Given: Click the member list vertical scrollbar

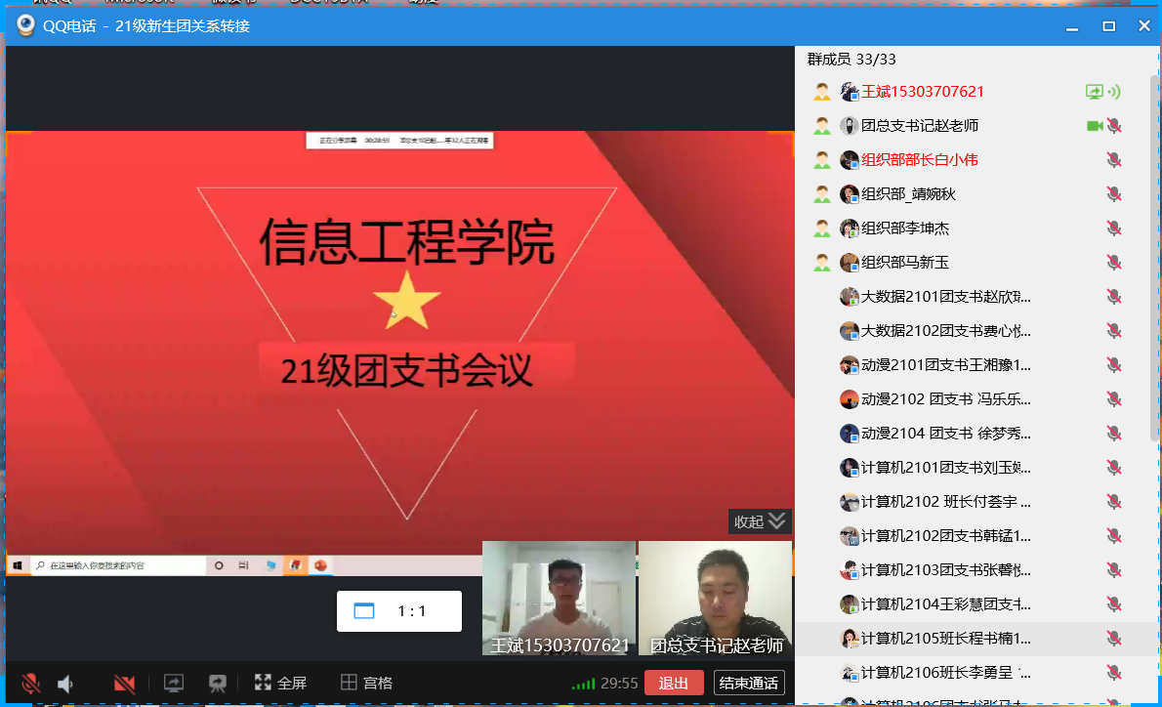Looking at the screenshot, I should point(1154,244).
